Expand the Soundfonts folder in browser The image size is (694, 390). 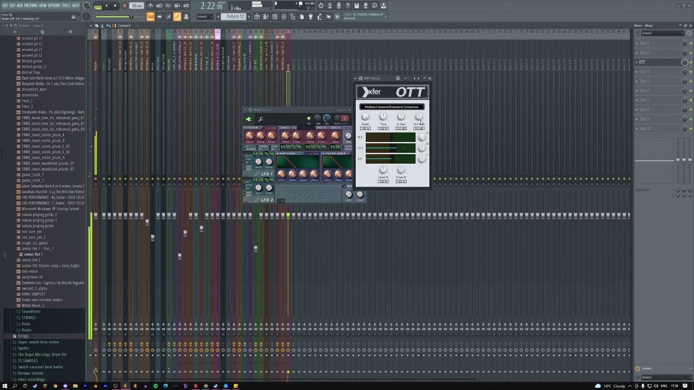(x=31, y=311)
